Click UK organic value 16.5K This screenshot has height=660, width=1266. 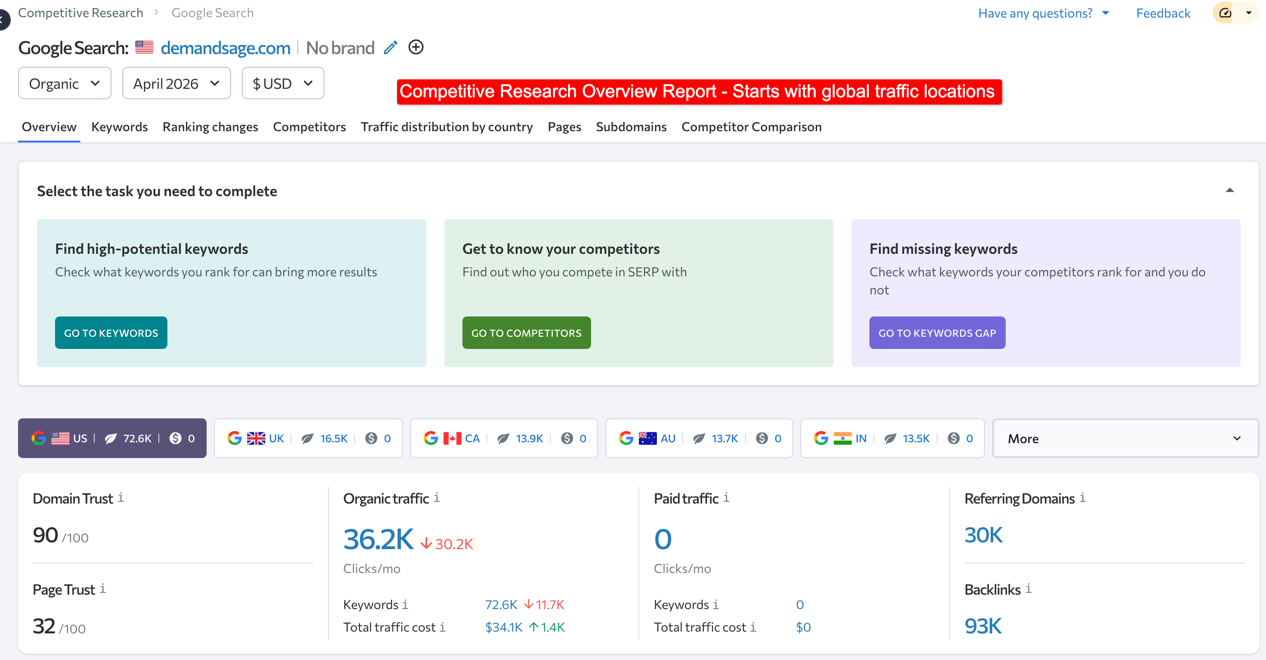pos(334,438)
